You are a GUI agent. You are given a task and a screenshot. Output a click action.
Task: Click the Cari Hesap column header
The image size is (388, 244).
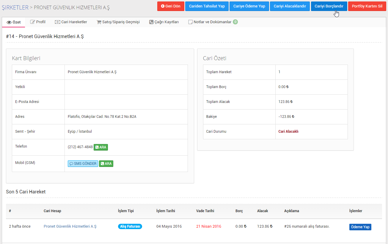click(52, 211)
